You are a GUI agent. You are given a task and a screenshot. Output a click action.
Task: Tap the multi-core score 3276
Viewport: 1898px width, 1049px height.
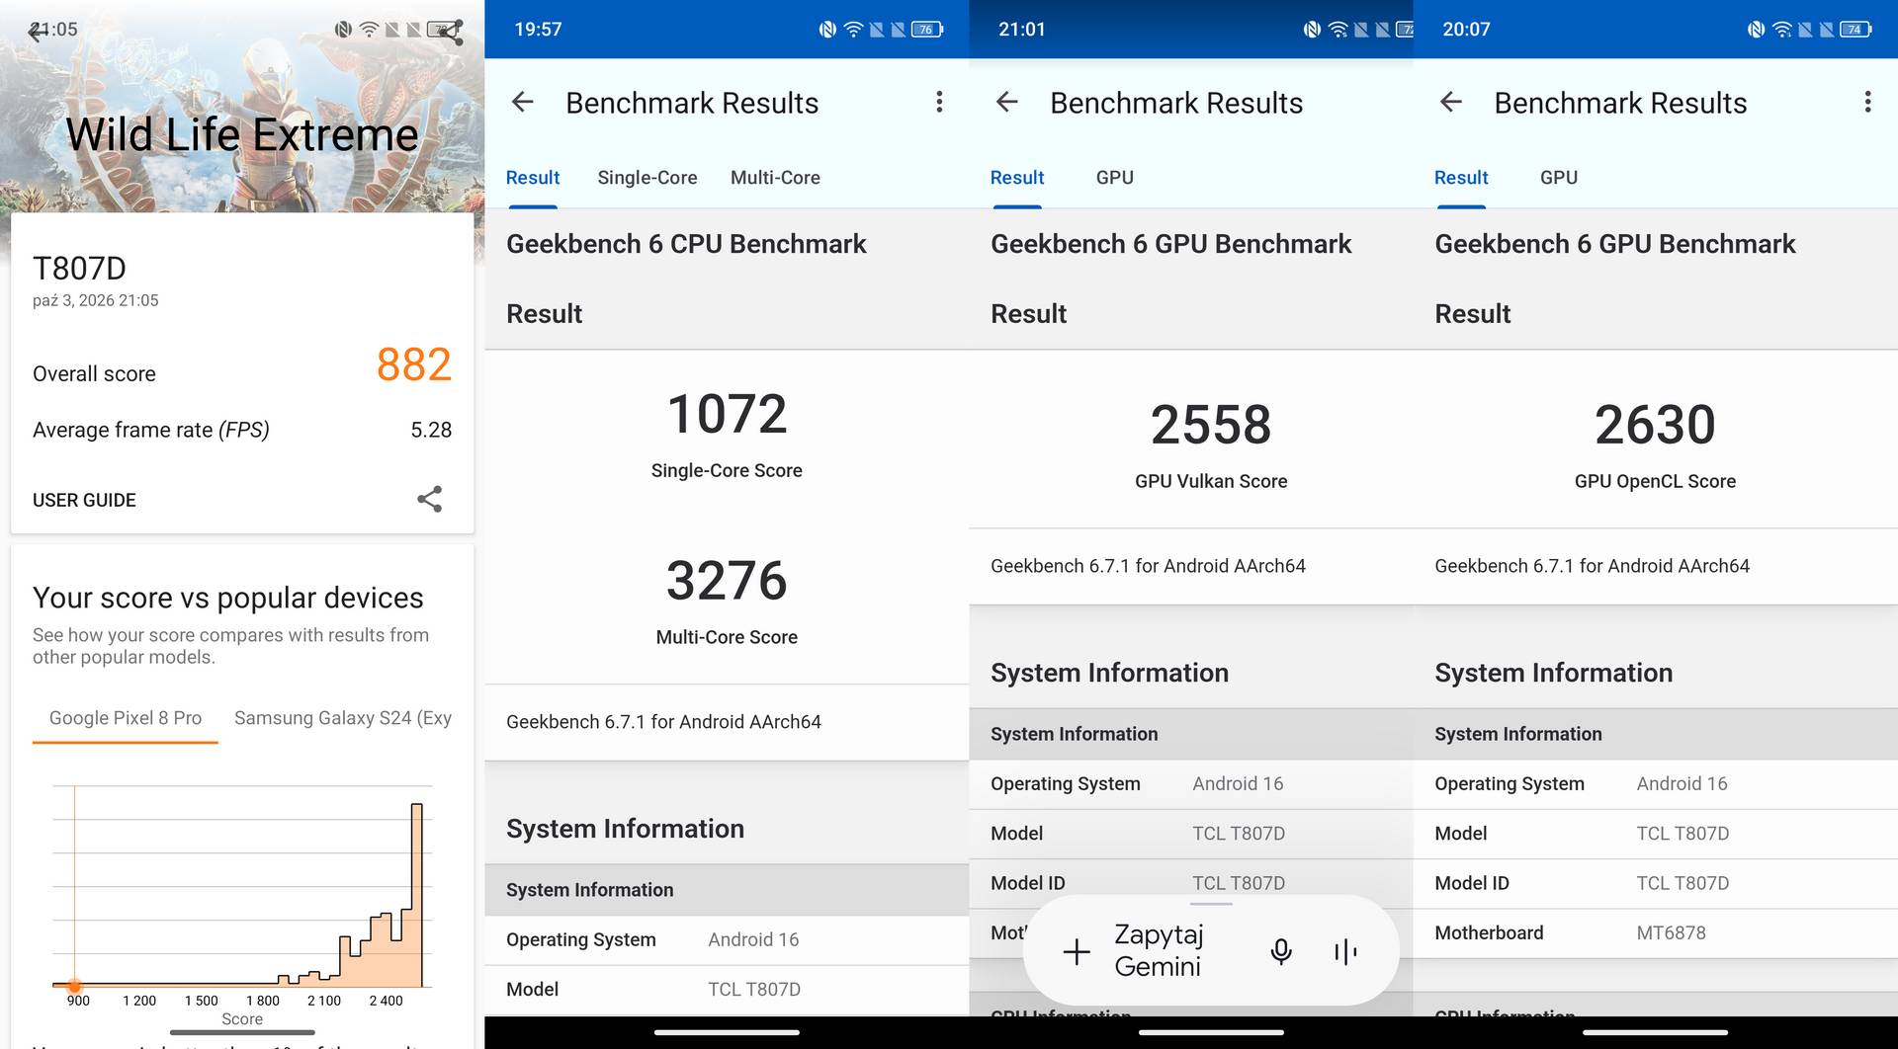[x=727, y=580]
